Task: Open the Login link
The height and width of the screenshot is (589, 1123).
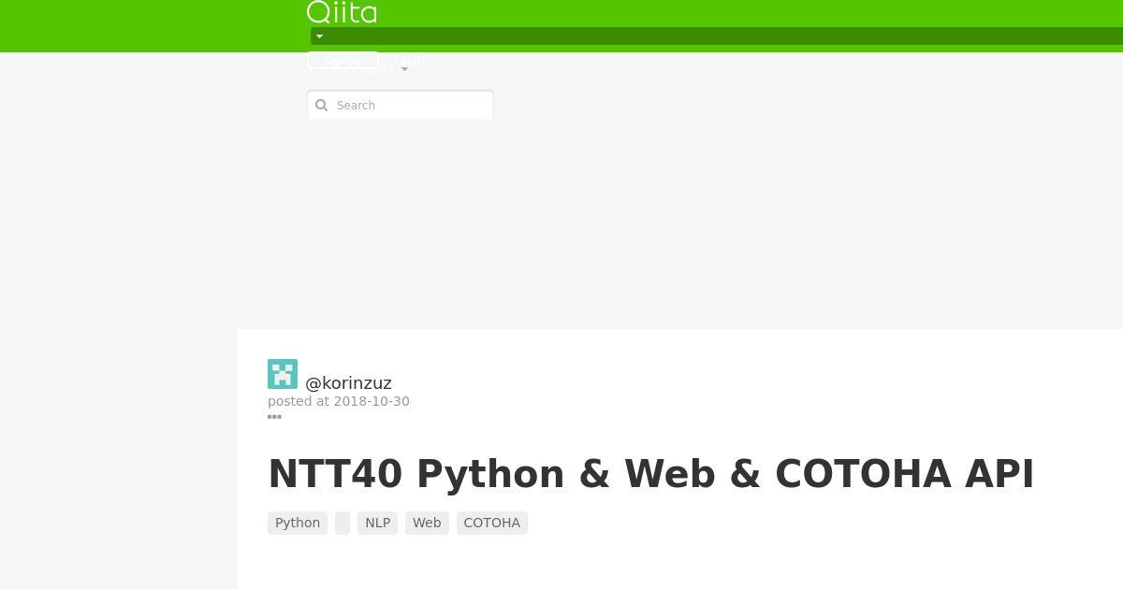Action: pos(409,60)
